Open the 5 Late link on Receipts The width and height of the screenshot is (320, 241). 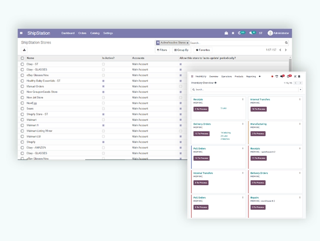[x=223, y=108]
